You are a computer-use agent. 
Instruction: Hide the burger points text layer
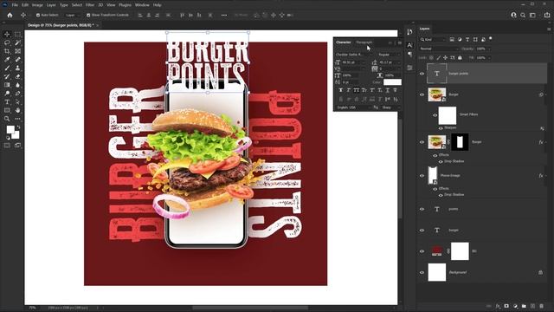pos(422,74)
